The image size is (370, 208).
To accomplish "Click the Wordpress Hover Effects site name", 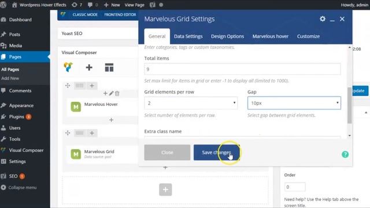I will (x=39, y=5).
